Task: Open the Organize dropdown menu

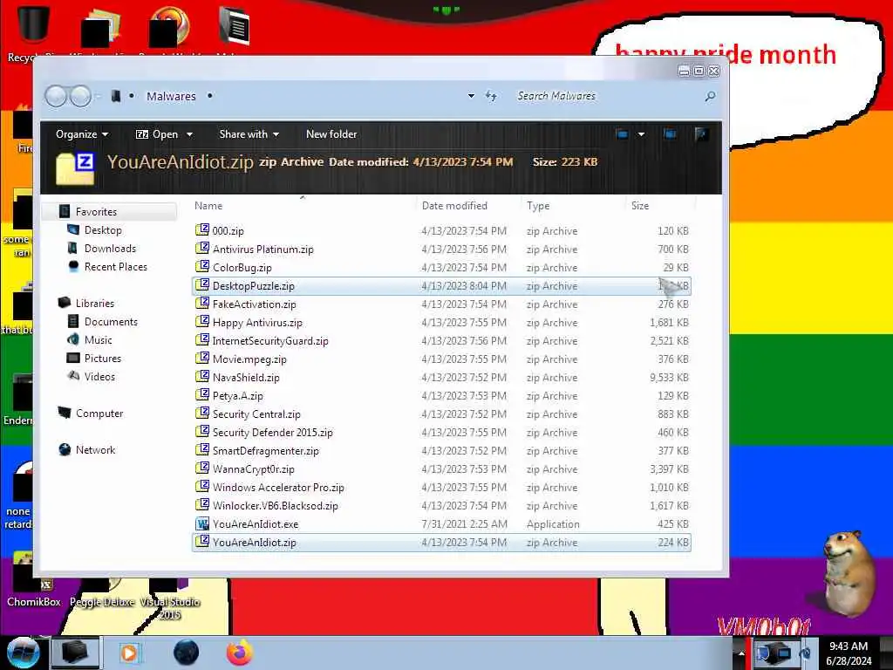Action: (x=82, y=134)
